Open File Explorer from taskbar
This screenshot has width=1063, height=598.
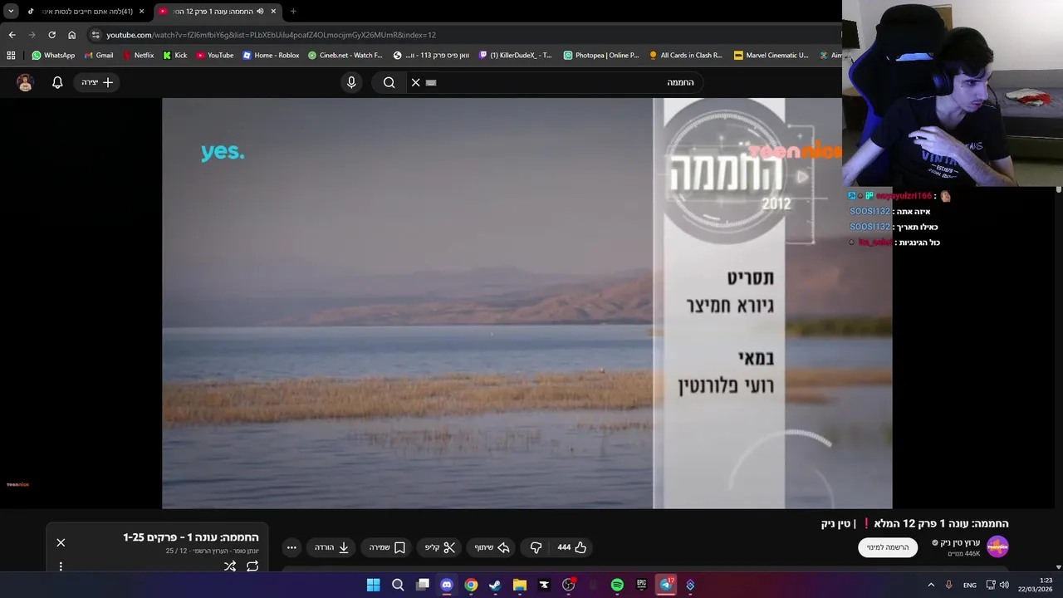pyautogui.click(x=520, y=585)
